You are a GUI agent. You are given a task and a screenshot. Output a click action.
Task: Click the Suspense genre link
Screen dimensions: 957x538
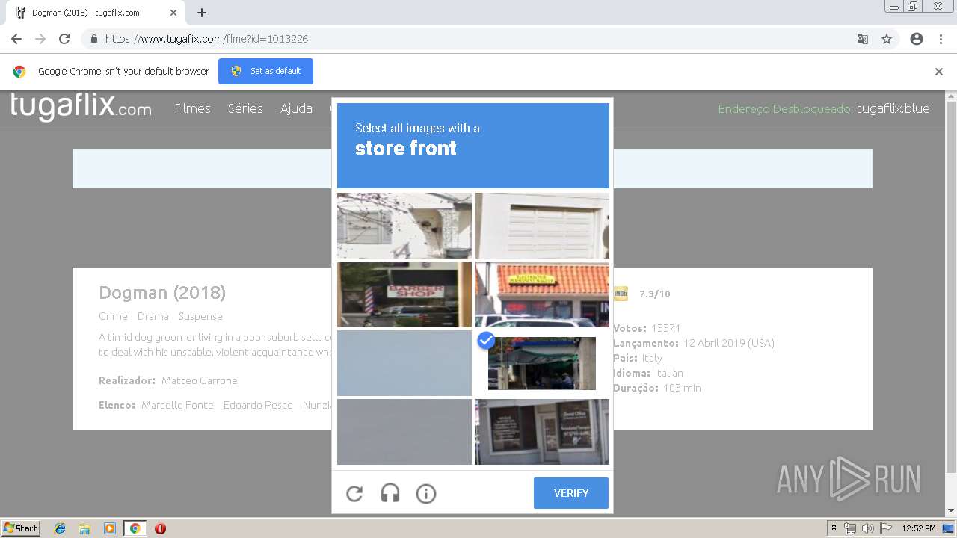point(200,316)
